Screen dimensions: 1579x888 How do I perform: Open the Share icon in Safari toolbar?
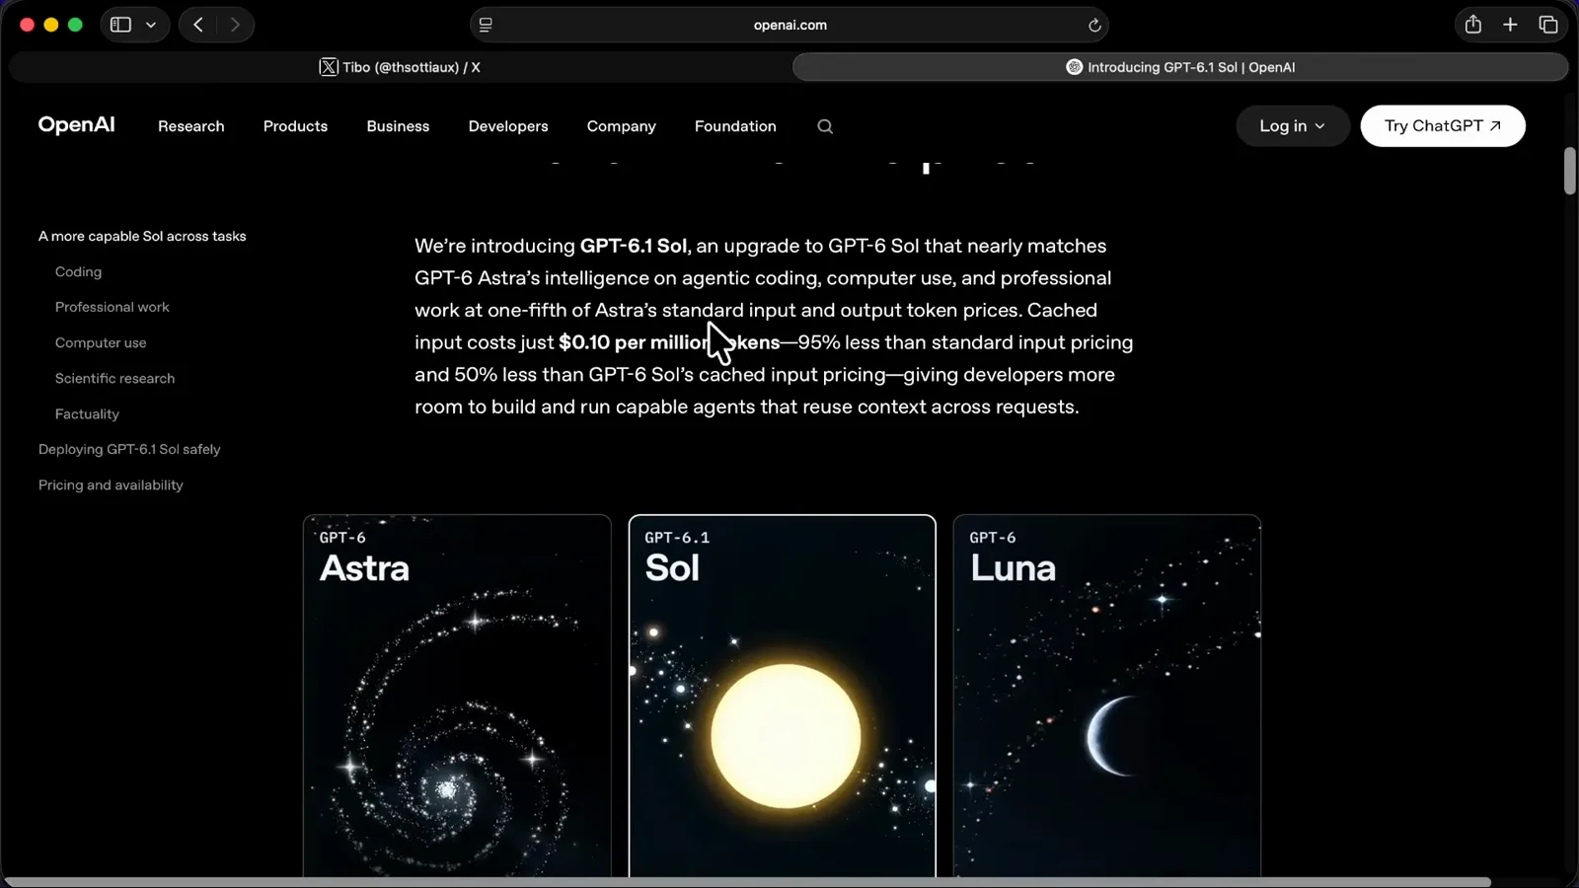(1473, 25)
